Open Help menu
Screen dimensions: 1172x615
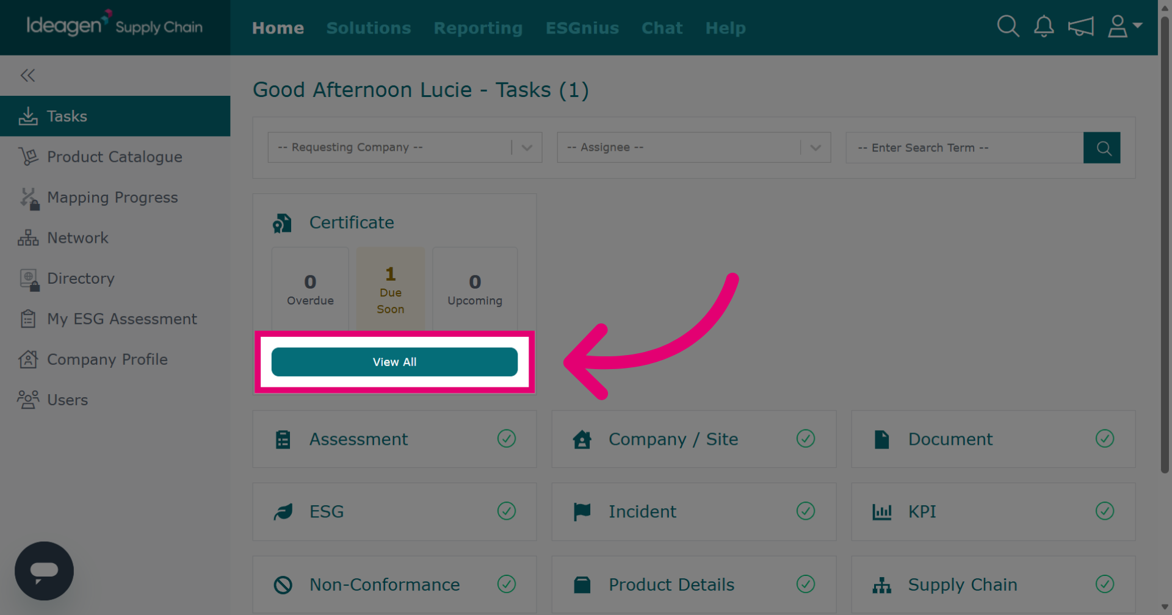(725, 28)
